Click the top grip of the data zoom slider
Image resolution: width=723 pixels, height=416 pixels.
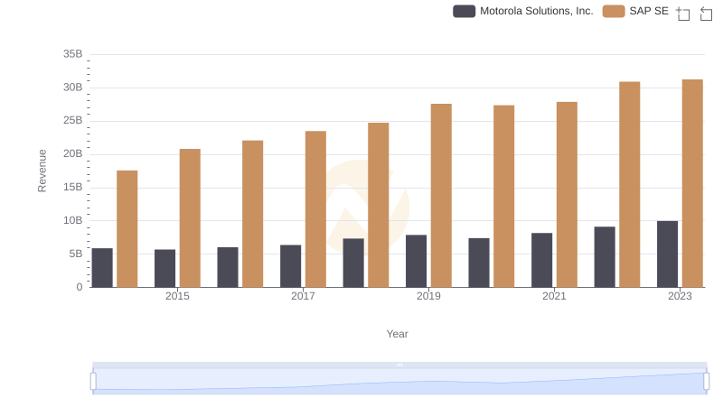click(x=399, y=365)
